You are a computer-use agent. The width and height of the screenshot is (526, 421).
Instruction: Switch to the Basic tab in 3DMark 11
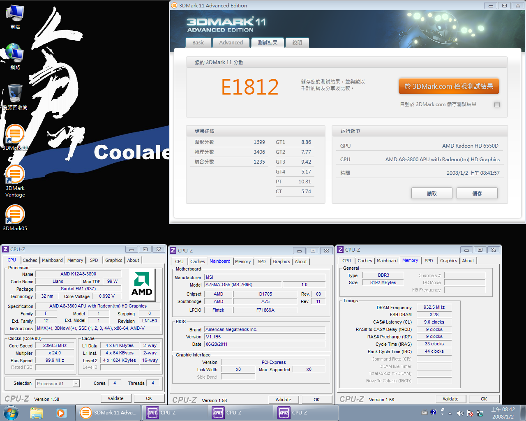[198, 42]
